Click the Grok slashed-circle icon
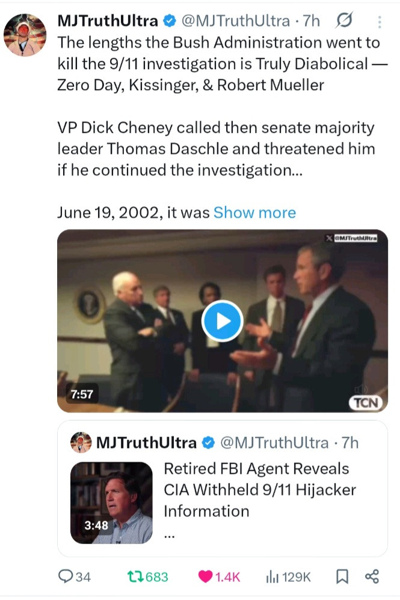Image resolution: width=400 pixels, height=600 pixels. point(344,22)
